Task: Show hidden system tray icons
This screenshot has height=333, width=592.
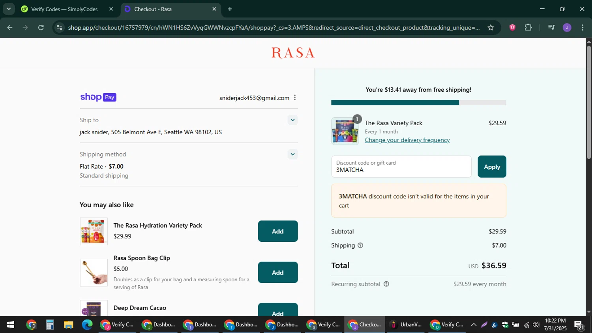Action: 474,325
